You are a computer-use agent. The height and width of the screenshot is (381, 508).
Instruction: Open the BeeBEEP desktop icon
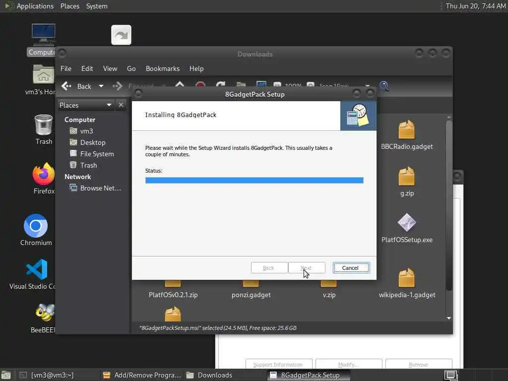point(45,313)
